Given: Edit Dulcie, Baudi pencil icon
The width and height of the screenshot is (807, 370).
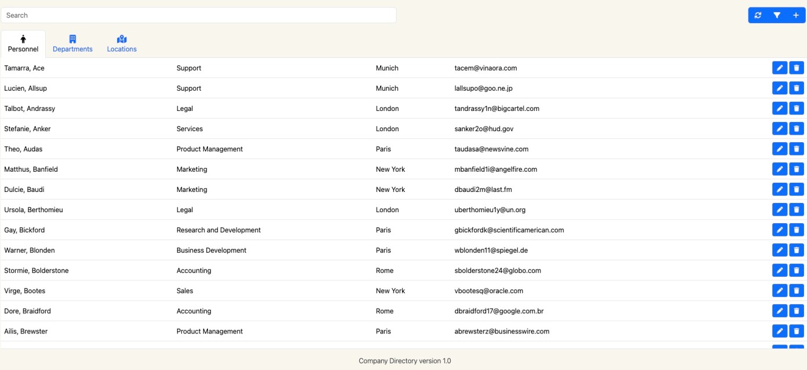Looking at the screenshot, I should (x=780, y=190).
